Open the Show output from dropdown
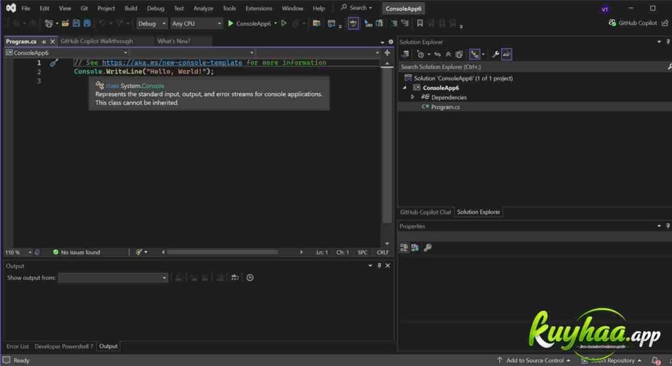This screenshot has height=366, width=672. tap(113, 277)
